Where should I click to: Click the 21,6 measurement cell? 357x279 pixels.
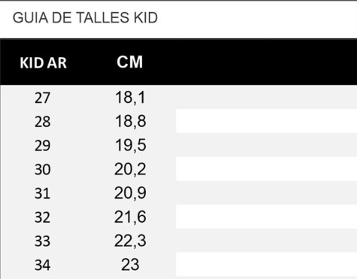[x=130, y=217]
